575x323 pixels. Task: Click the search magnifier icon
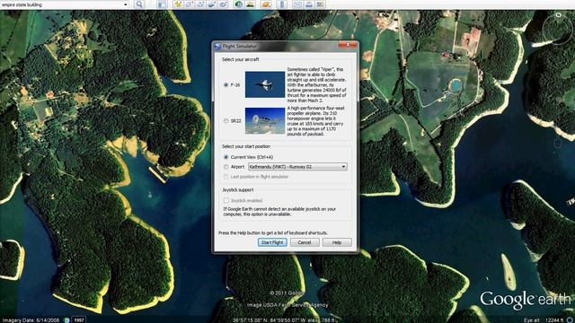139,4
